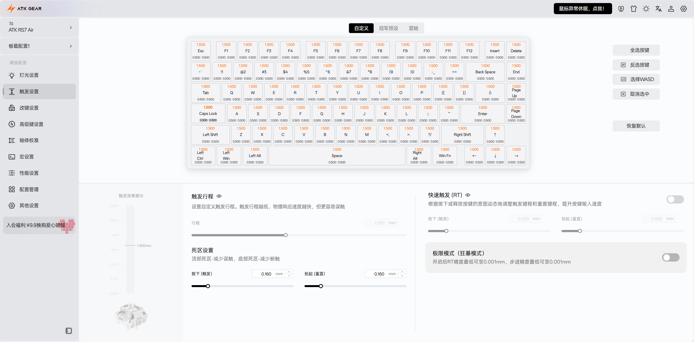Increase 按下 (触发) deadzone stepper up arrow
The width and height of the screenshot is (694, 342).
[x=289, y=272]
